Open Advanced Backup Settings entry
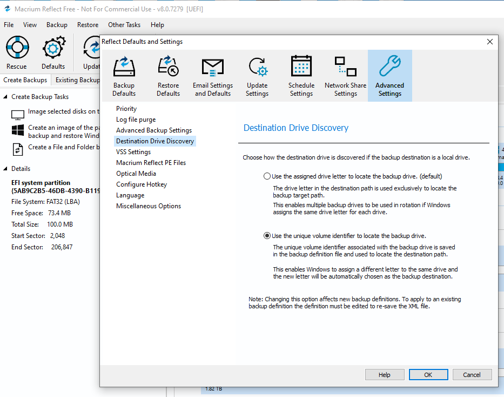Viewport: 504px width, 397px height. pos(154,130)
